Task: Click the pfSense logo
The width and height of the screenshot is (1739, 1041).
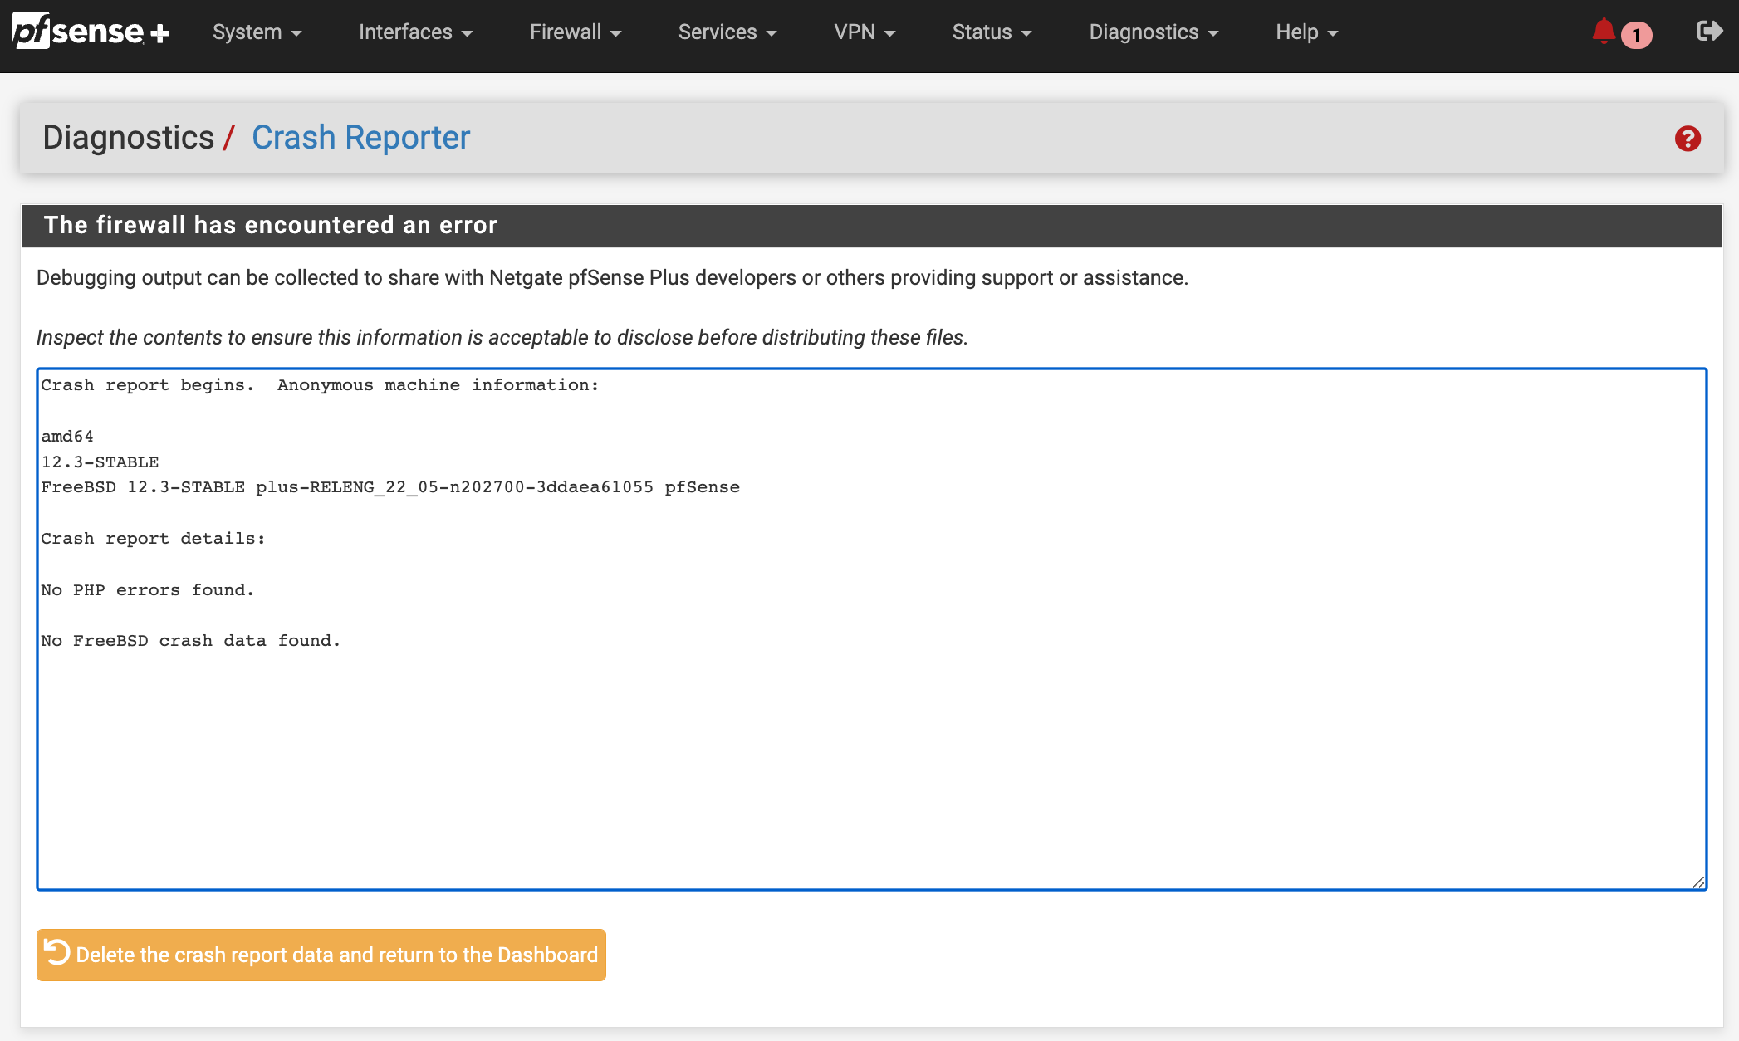Action: [x=91, y=32]
